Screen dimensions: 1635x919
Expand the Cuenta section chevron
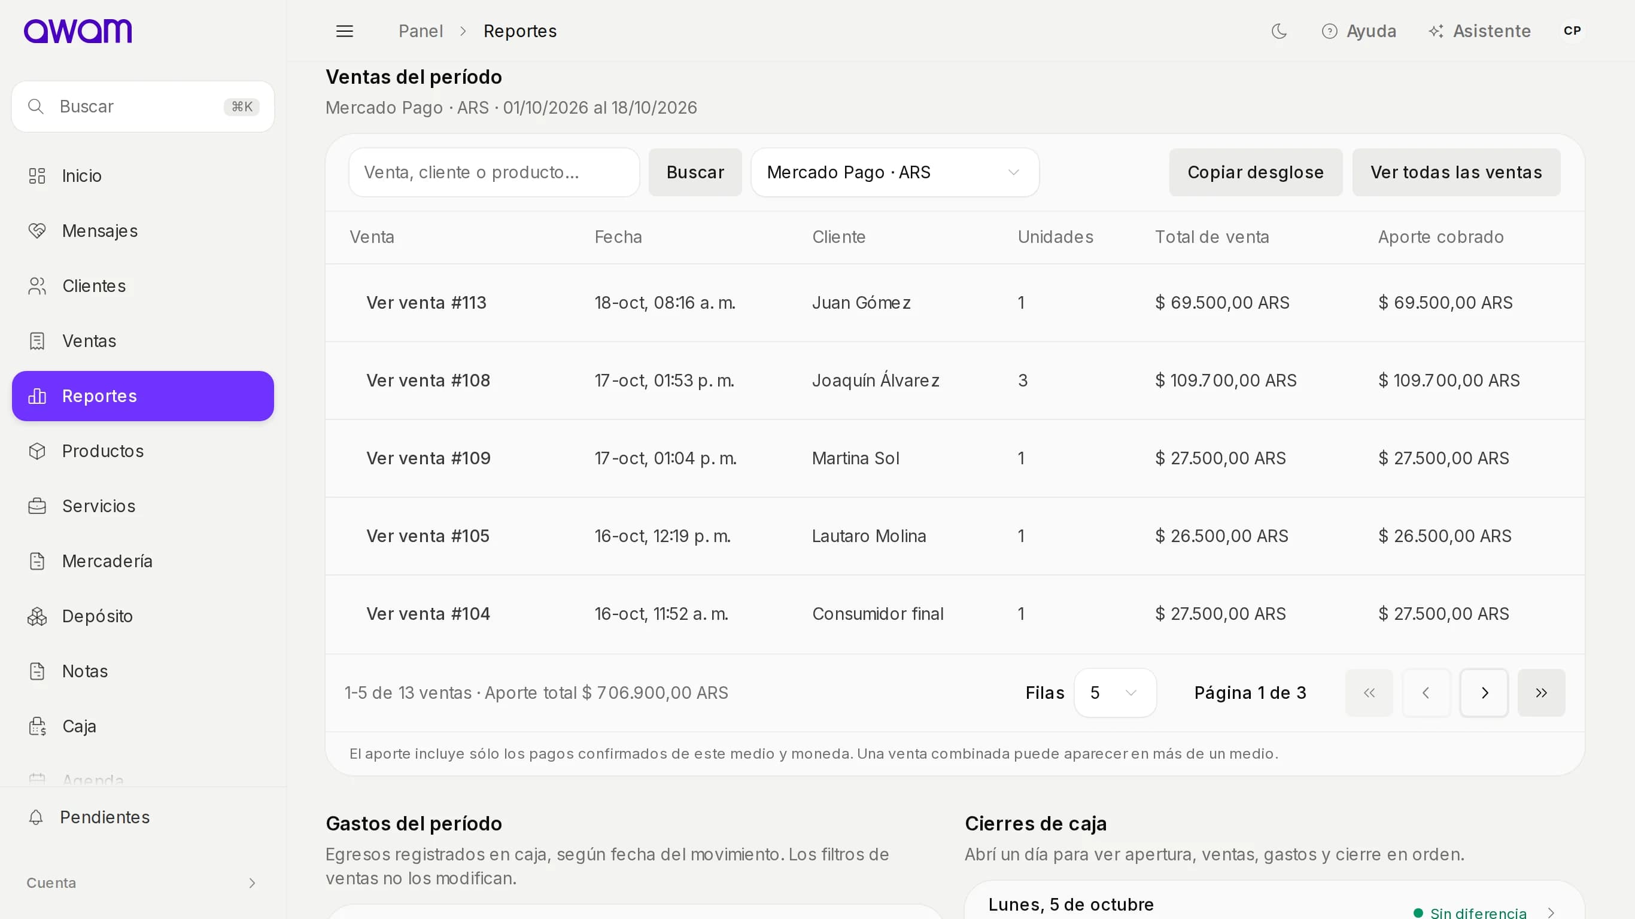(252, 884)
